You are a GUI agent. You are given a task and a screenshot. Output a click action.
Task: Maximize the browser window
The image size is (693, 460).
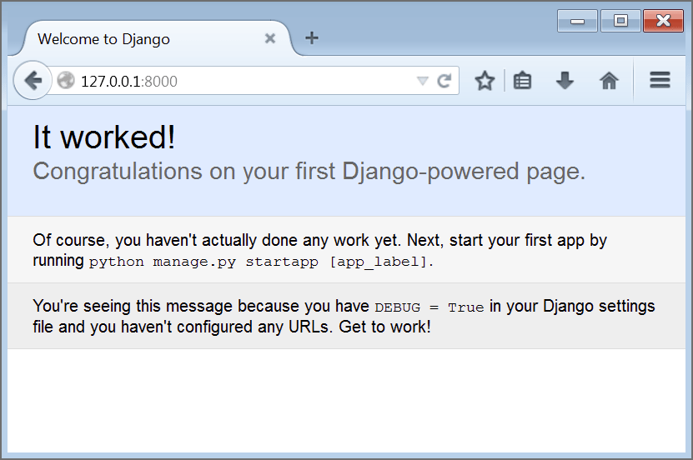(x=620, y=21)
